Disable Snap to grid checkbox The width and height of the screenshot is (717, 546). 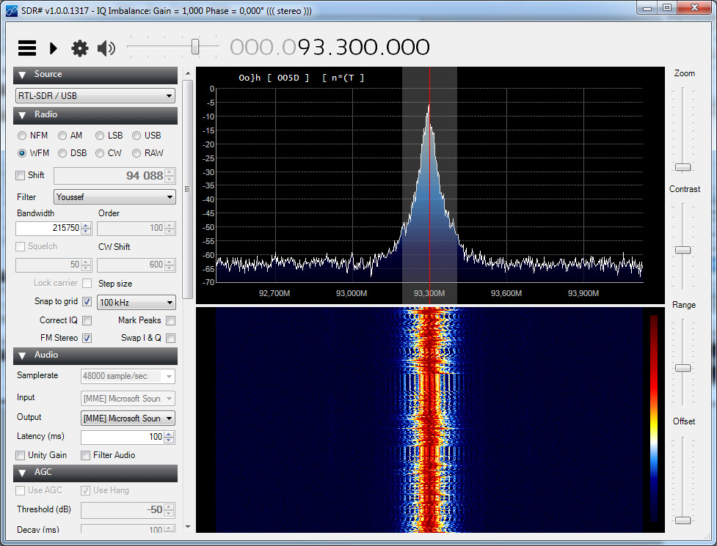pos(87,301)
